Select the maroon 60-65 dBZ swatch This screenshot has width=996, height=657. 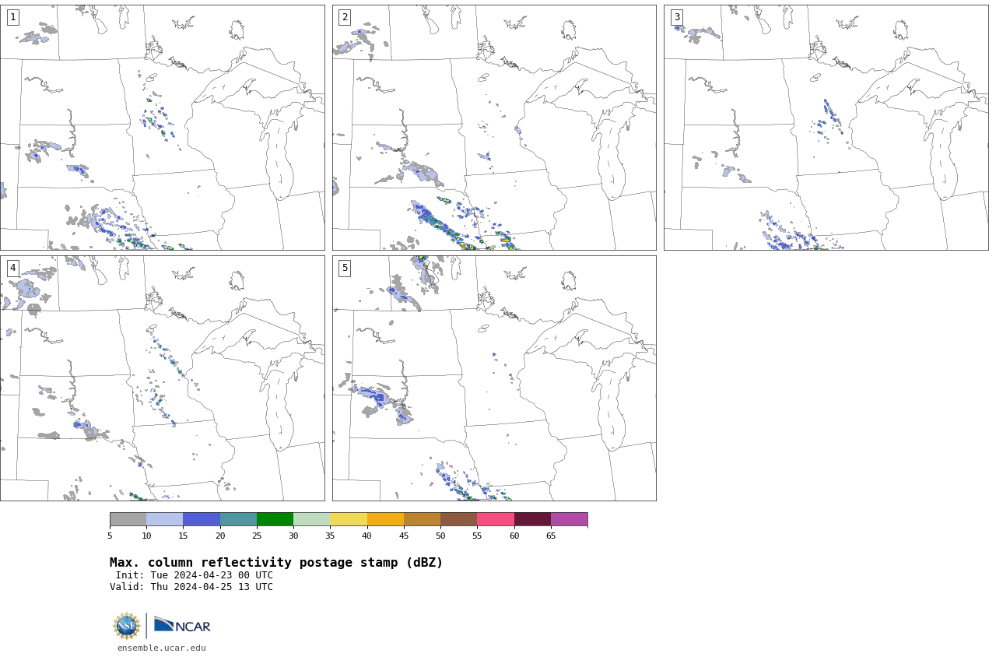[x=532, y=519]
